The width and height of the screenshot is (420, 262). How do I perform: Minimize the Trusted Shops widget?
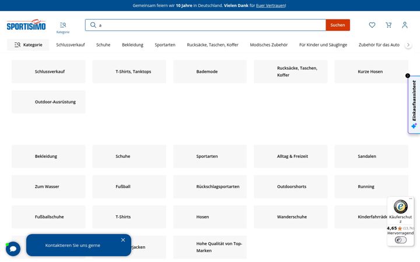[411, 199]
